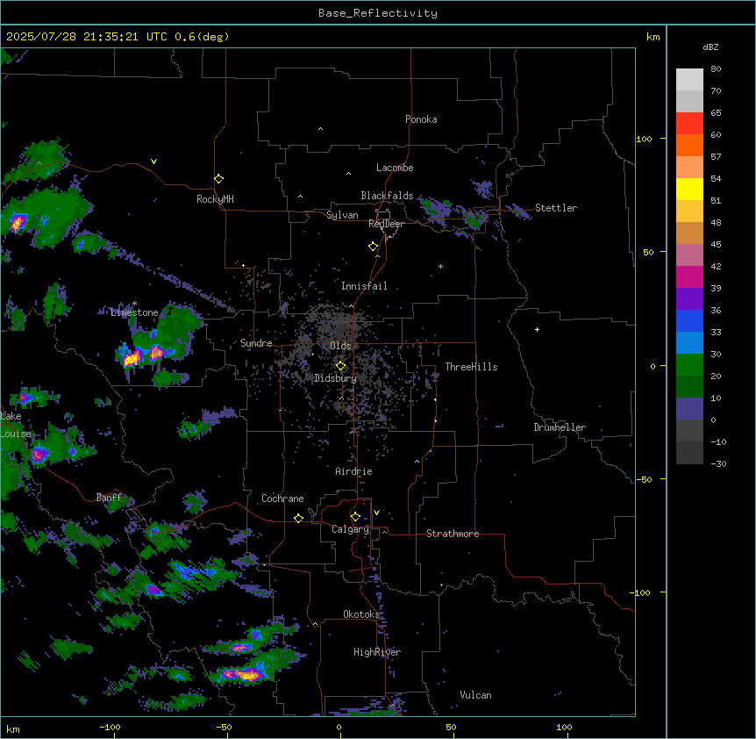Image resolution: width=756 pixels, height=739 pixels.
Task: Click the Base_Reflectivity title
Action: [x=378, y=13]
